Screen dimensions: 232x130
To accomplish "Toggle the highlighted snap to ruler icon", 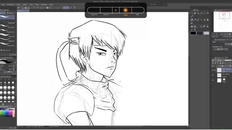I will (x=65, y=8).
